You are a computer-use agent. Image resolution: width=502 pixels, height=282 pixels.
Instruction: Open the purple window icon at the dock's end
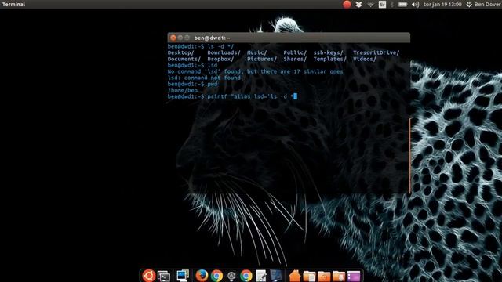pyautogui.click(x=354, y=276)
